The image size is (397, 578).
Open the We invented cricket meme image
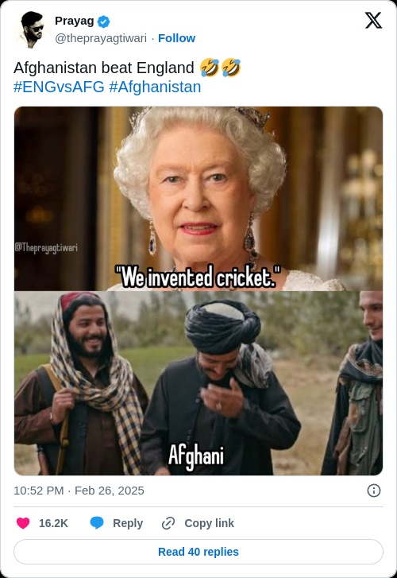point(198,199)
